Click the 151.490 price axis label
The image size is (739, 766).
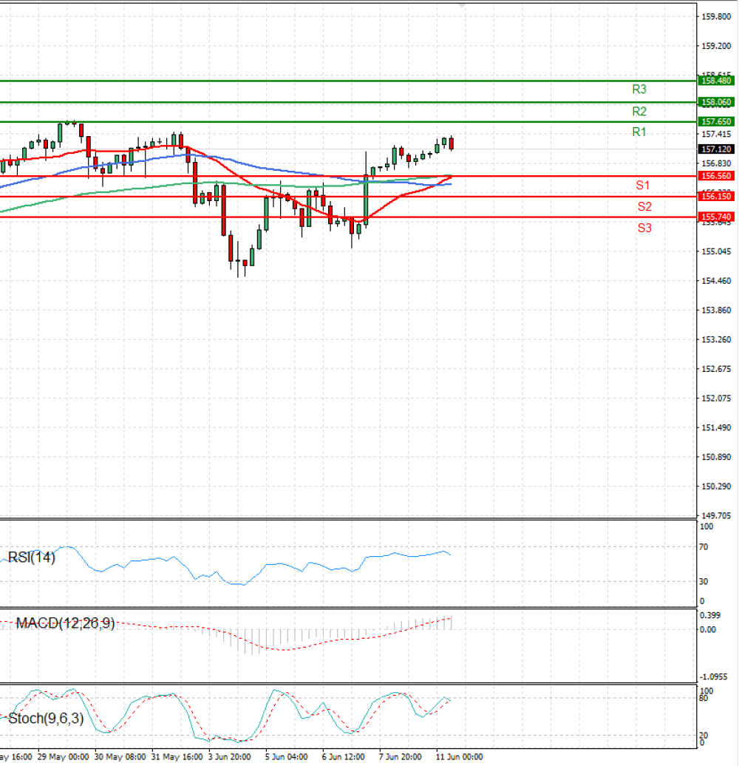(716, 427)
